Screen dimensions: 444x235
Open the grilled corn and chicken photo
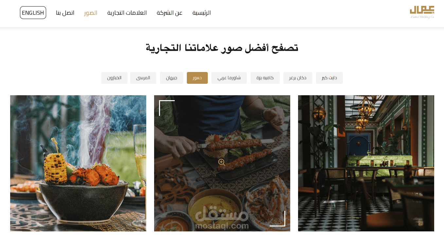(x=78, y=163)
